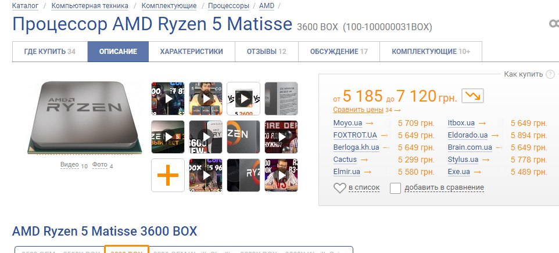
Task: Follow the Elmir.ua shop link
Action: pos(346,172)
